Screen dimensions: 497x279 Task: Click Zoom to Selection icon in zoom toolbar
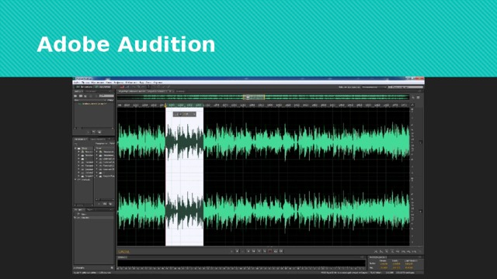pos(414,251)
